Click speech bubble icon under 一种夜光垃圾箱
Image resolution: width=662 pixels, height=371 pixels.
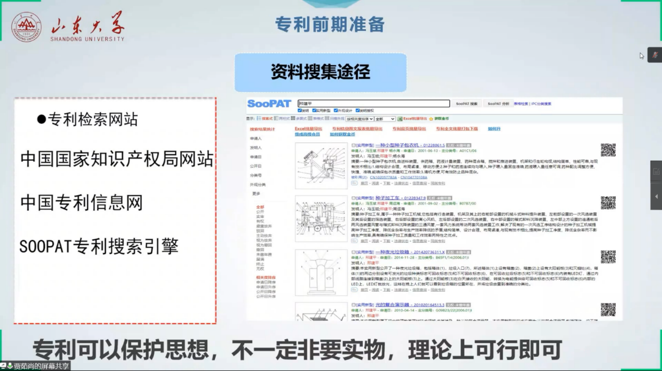click(354, 290)
